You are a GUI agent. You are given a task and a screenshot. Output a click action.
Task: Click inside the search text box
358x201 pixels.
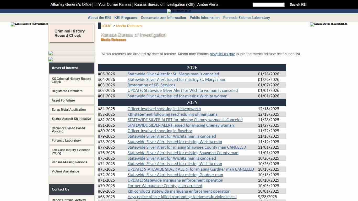[x=268, y=4]
